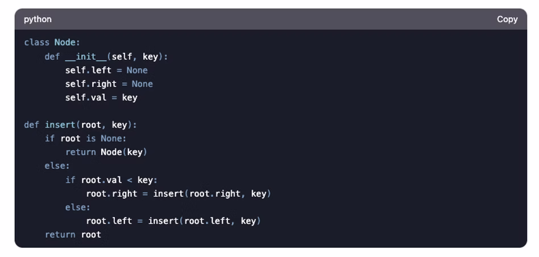Click the 'self.left = None' line
539x257 pixels.
(106, 71)
